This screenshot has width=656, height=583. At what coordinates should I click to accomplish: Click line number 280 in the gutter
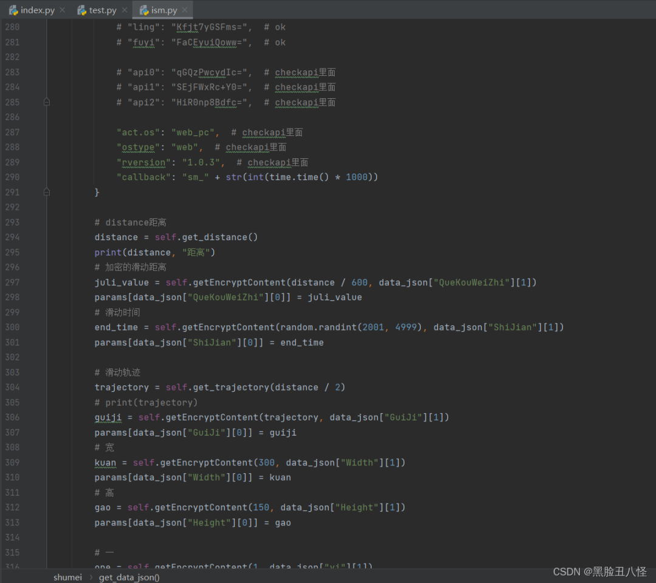(12, 27)
